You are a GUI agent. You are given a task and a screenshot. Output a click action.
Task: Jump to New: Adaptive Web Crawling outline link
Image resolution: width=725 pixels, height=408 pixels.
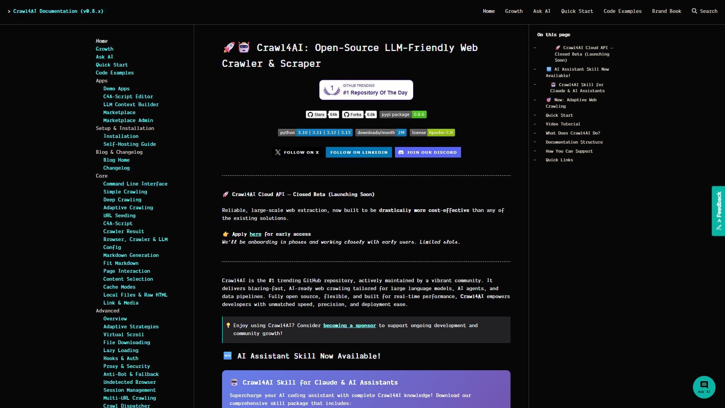tap(571, 103)
